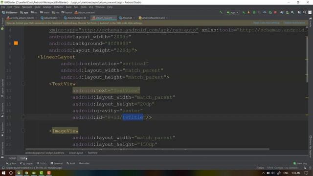Collapse the LinearLayout tag fold marker

(x=23, y=57)
